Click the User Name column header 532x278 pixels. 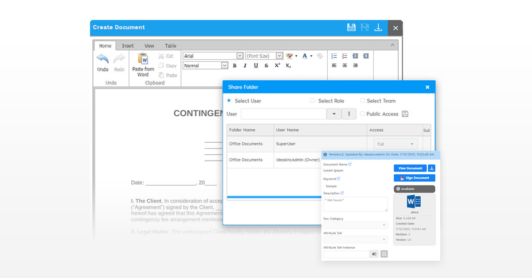(x=321, y=130)
